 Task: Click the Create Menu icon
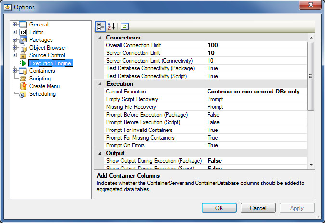pos(23,86)
